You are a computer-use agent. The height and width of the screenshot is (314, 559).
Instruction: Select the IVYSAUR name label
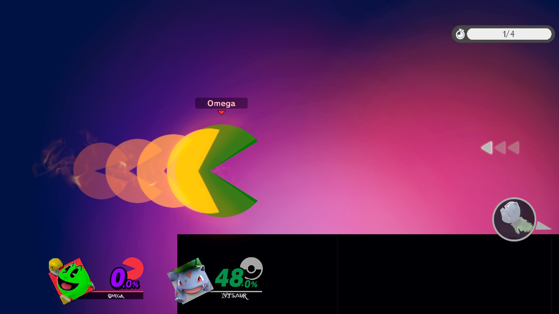[235, 296]
